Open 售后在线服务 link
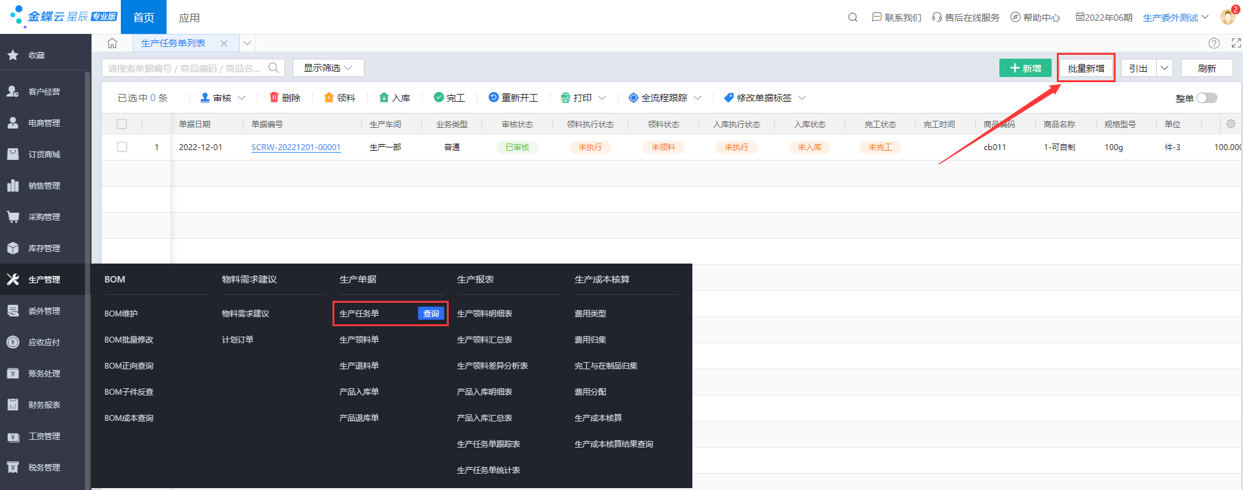 pyautogui.click(x=966, y=18)
